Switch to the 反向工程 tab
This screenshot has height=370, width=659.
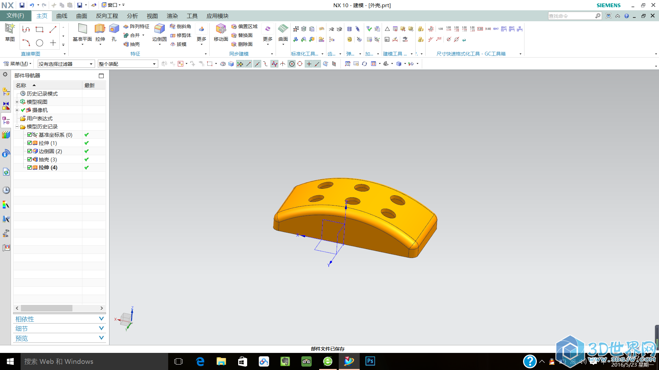pos(107,16)
